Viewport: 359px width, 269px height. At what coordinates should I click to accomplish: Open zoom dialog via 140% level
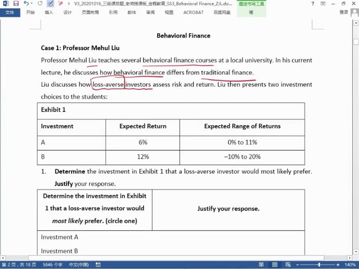point(350,265)
